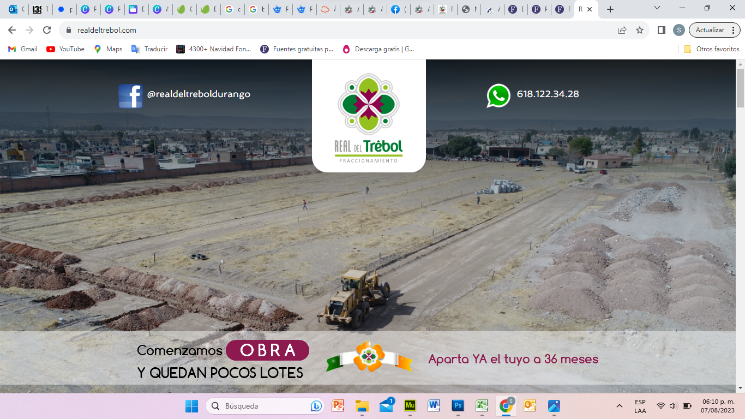Open the tab search dropdown arrow
Screen dimensions: 745x419
click(657, 9)
